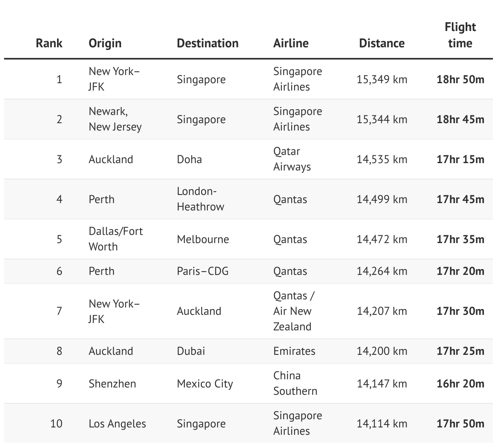Click the Mexico City destination cell
The height and width of the screenshot is (447, 497).
click(205, 384)
